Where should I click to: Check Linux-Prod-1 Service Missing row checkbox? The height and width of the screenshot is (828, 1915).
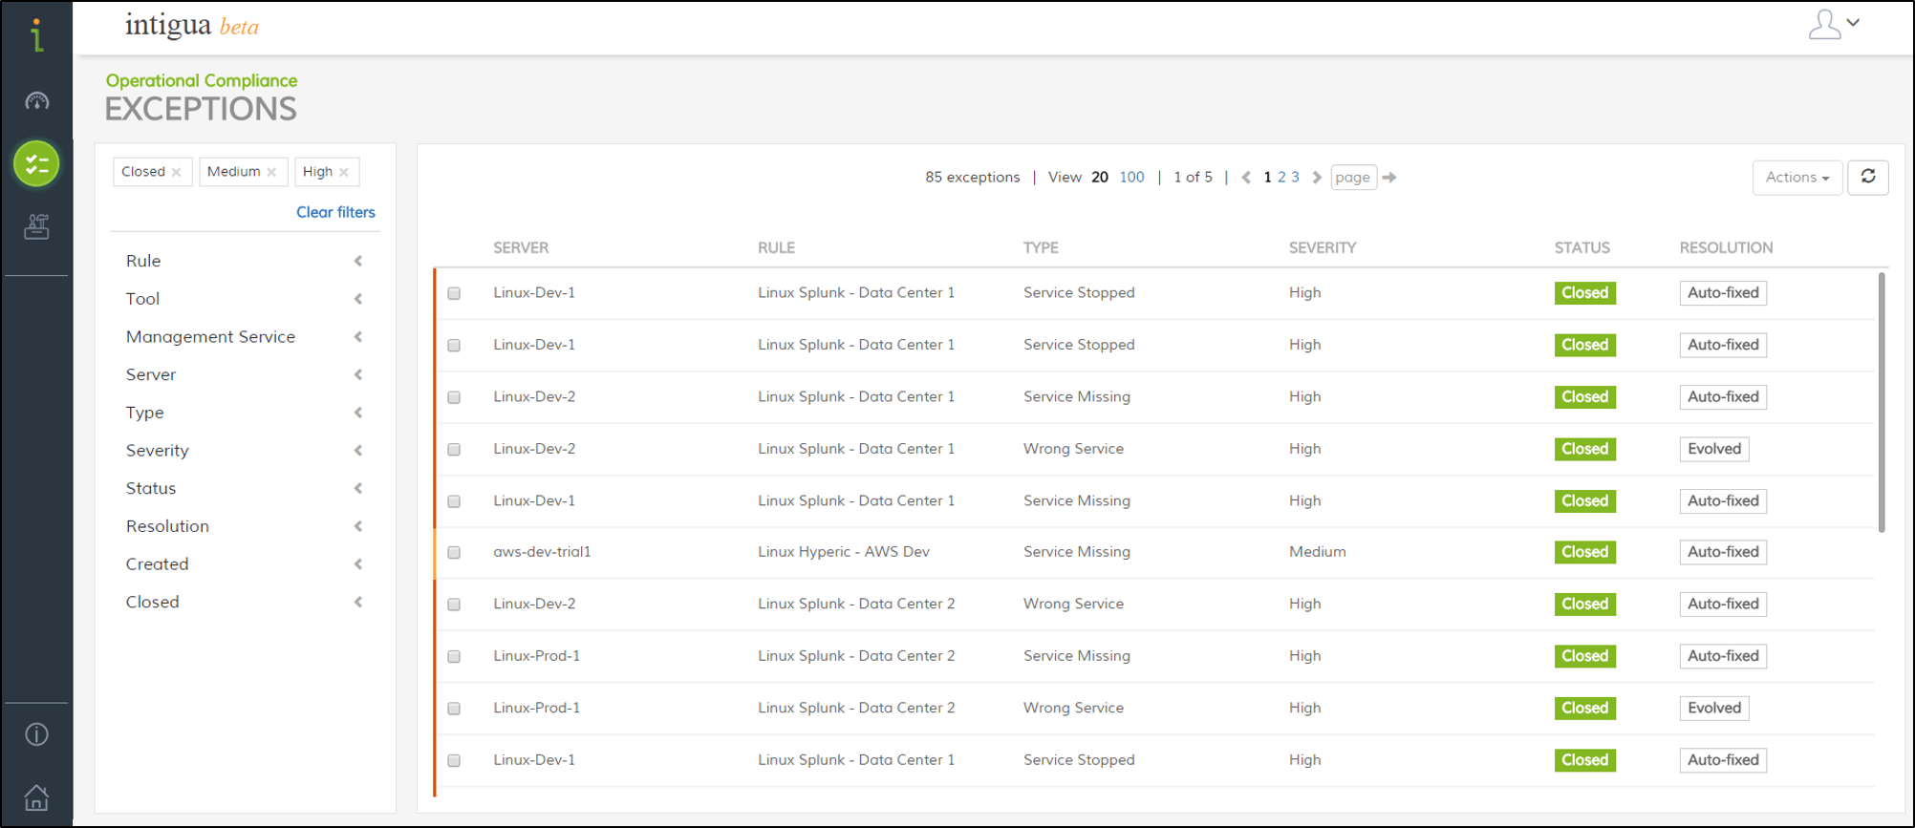454,656
